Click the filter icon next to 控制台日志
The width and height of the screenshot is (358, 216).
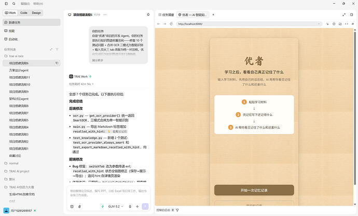click(x=177, y=210)
